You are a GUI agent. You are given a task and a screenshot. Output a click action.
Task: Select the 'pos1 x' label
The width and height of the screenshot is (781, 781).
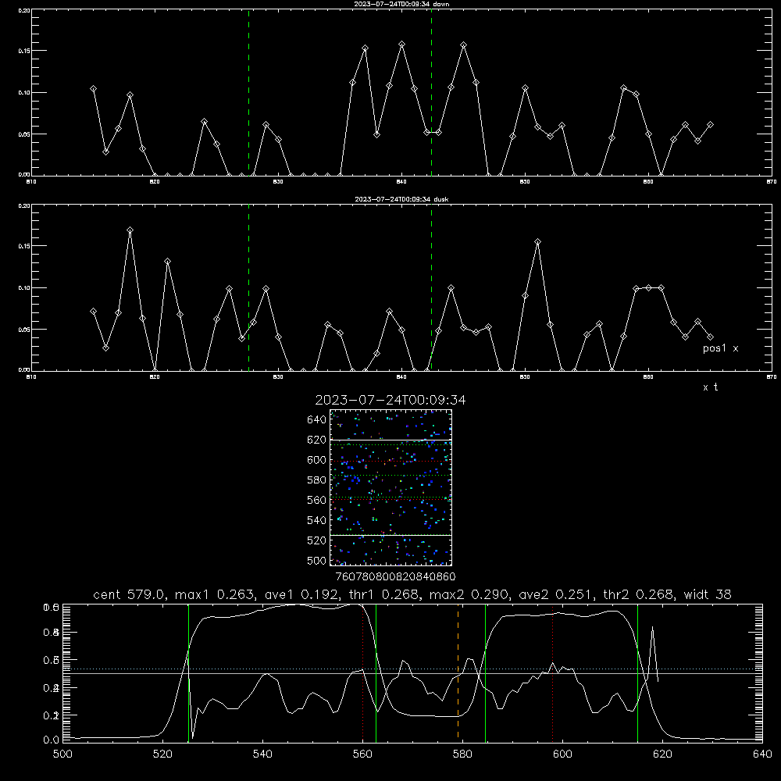[720, 348]
